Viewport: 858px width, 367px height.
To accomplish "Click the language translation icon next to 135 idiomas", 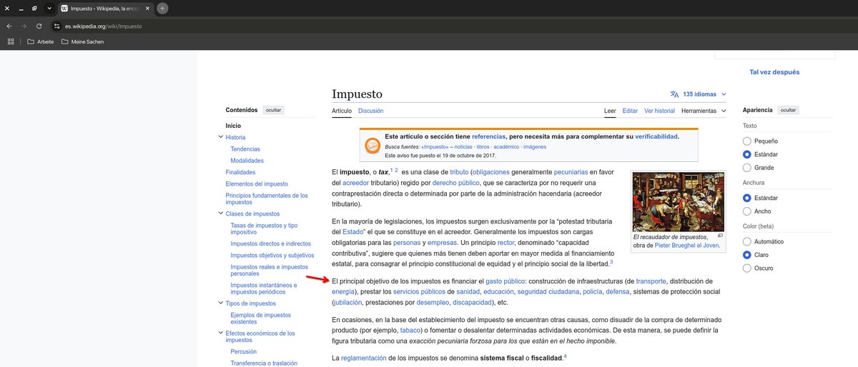I will click(x=674, y=94).
